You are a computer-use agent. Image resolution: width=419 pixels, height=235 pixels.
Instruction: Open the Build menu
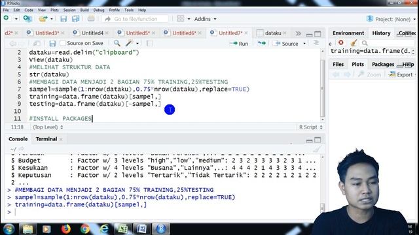click(x=84, y=10)
